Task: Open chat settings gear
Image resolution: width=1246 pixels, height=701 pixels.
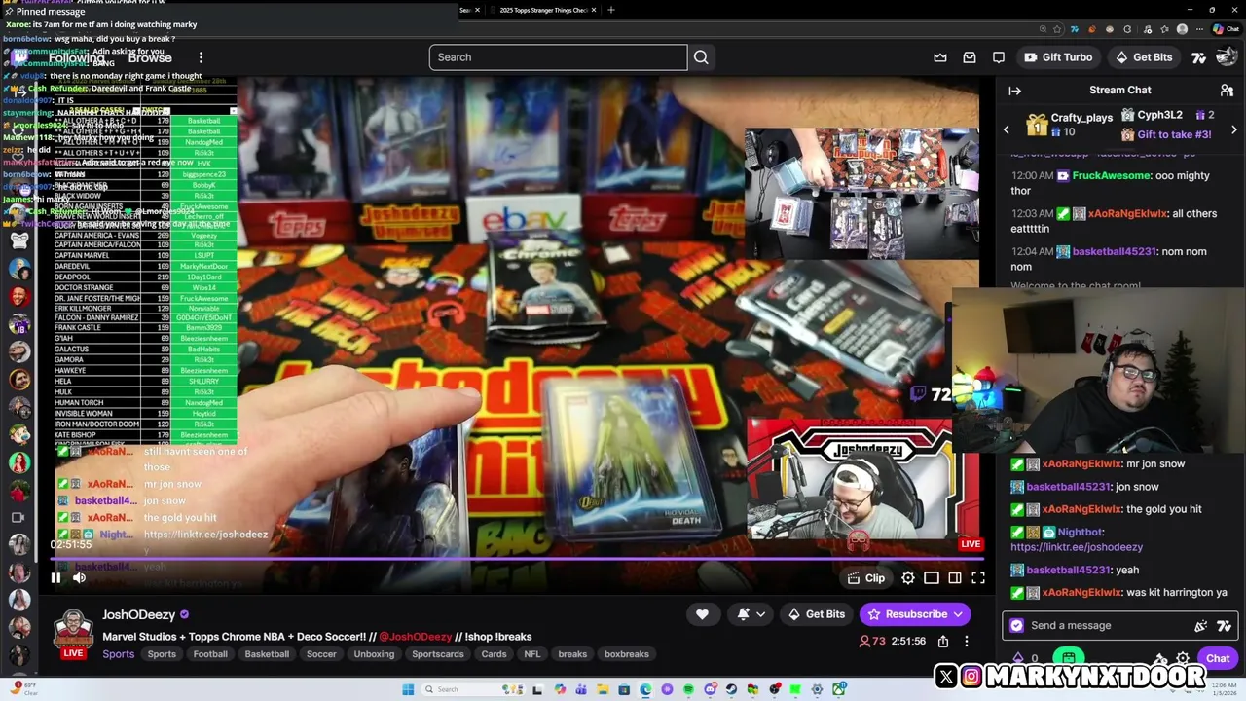Action: [1183, 659]
